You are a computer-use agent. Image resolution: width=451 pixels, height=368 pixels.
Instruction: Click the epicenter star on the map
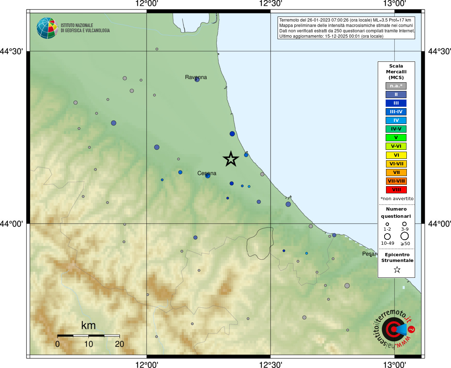231,159
